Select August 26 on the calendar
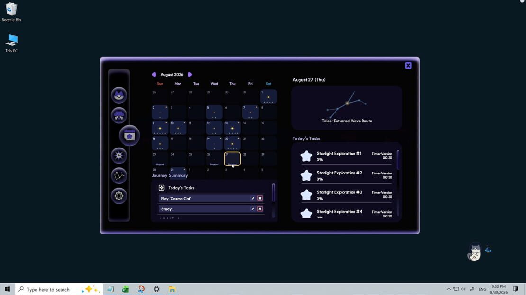Viewport: 526px width, 295px height. tap(214, 159)
